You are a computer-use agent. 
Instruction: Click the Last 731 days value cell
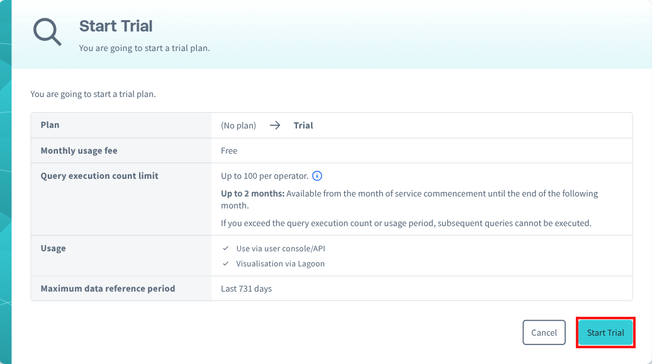point(246,288)
